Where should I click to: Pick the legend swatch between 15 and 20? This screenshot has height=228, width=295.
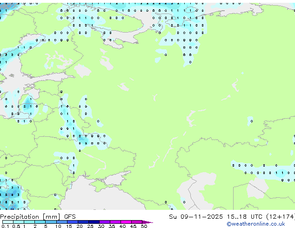[x=73, y=222]
